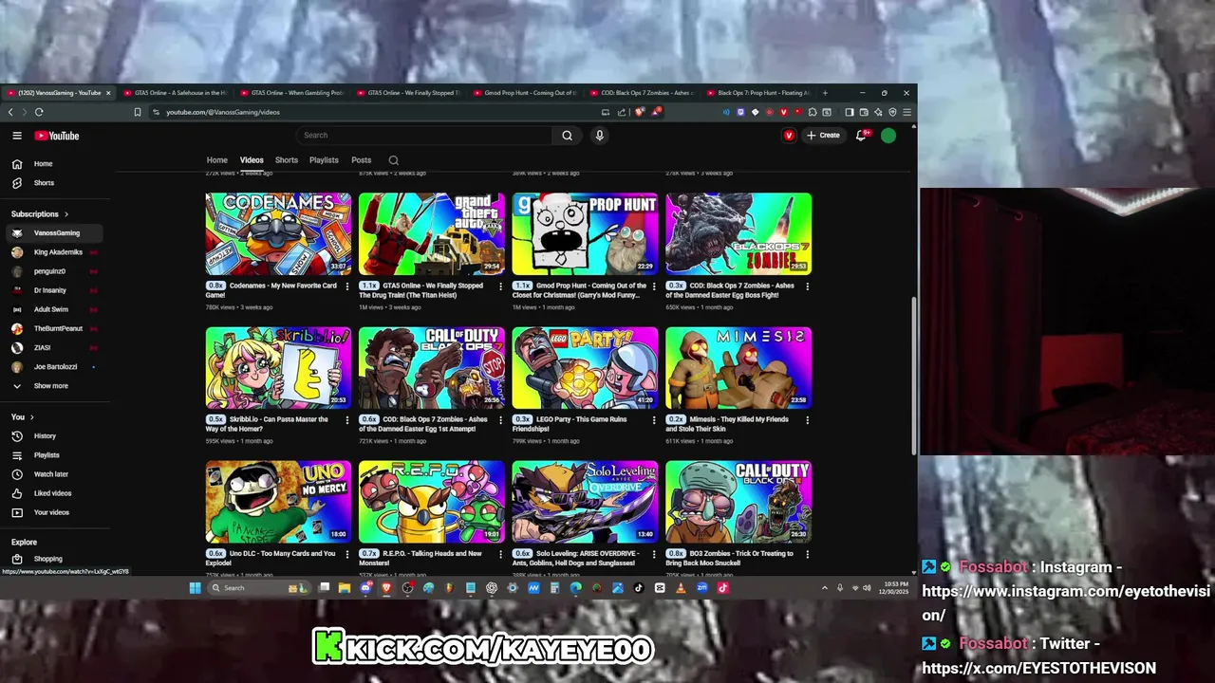This screenshot has height=683, width=1215.
Task: Open the R.E.P.O. video thumbnail
Action: click(432, 502)
